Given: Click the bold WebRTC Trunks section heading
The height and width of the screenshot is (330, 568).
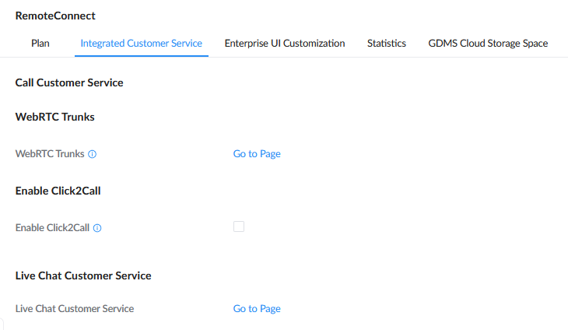Looking at the screenshot, I should click(x=54, y=117).
